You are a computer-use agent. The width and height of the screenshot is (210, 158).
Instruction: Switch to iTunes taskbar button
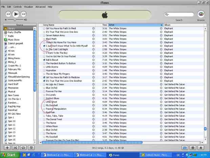pos(122,155)
